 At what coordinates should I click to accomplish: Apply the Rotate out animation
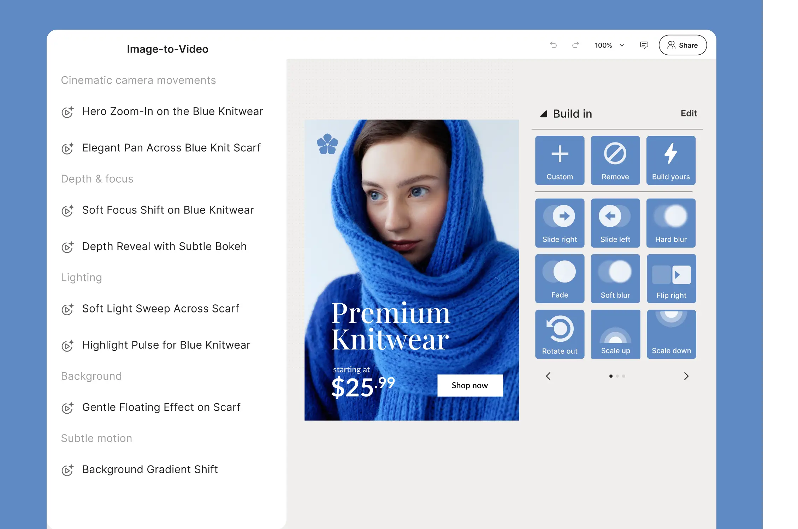(560, 334)
